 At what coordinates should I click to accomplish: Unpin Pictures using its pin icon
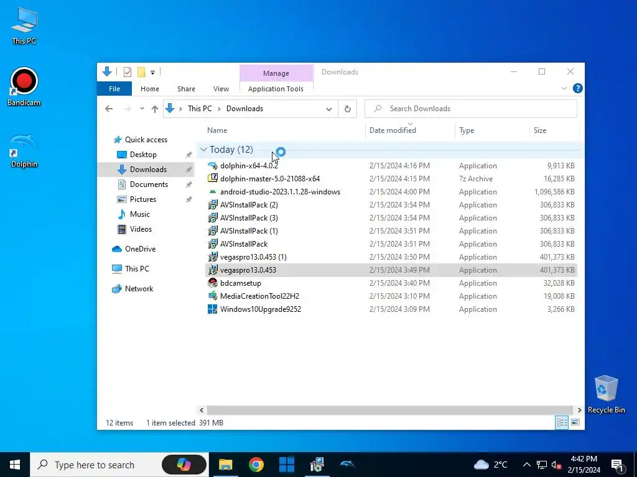point(189,199)
